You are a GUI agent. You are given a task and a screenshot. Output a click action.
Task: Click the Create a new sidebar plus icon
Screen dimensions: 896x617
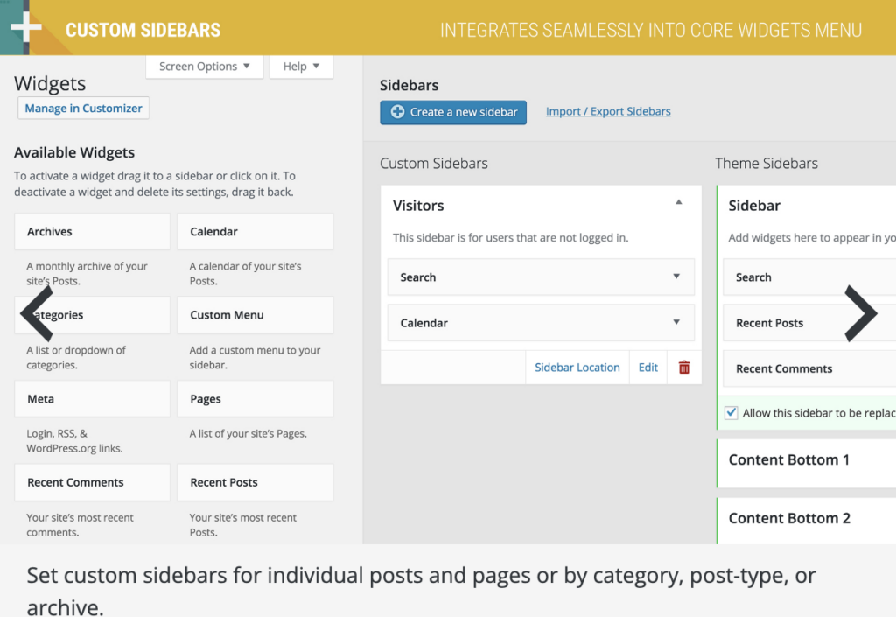pos(398,112)
